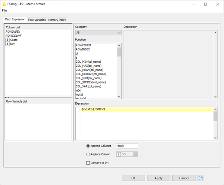Image resolution: width=224 pixels, height=185 pixels.
Task: Select COL_MIN(col_name) function
Action: tap(88, 62)
